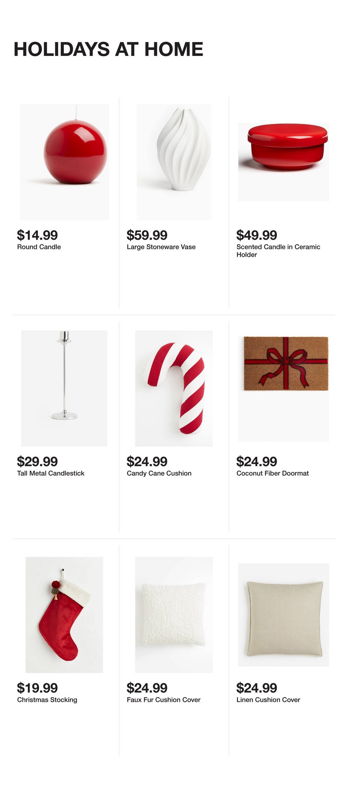
Task: Open the Coconut Fiber Doormat photo
Action: (x=283, y=388)
